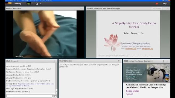Click the chat '(Everyone)' label

pos(14,61)
